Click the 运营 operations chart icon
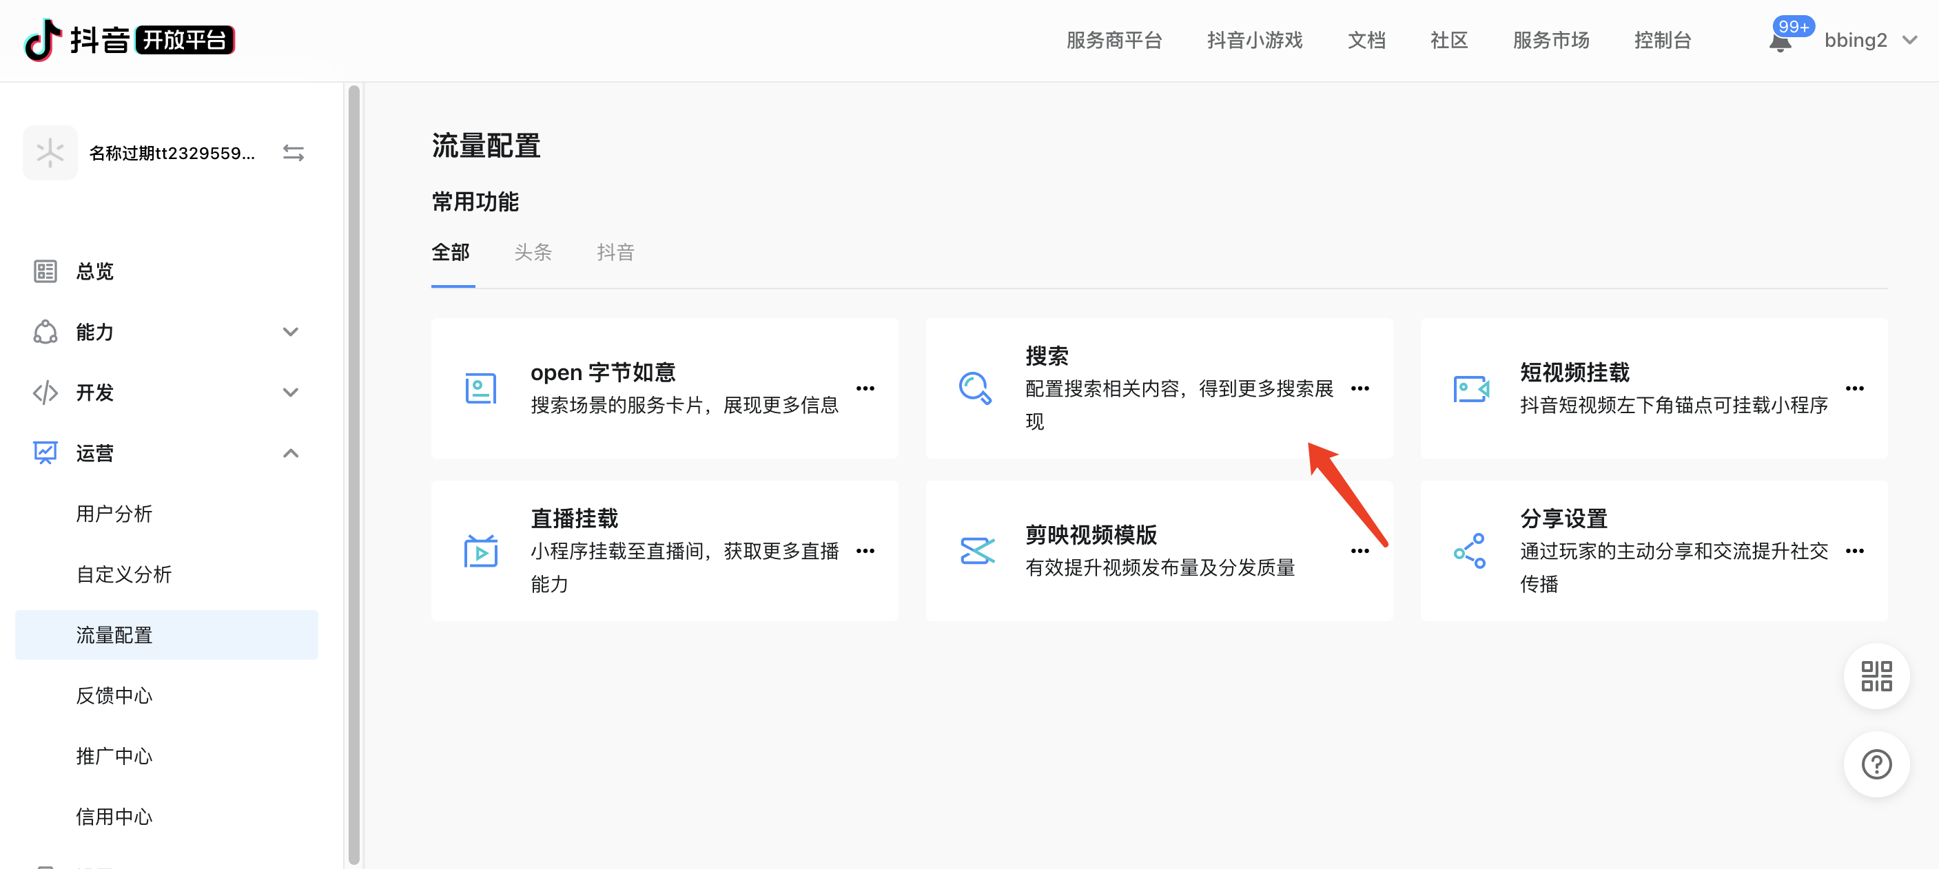The image size is (1939, 869). pyautogui.click(x=45, y=453)
